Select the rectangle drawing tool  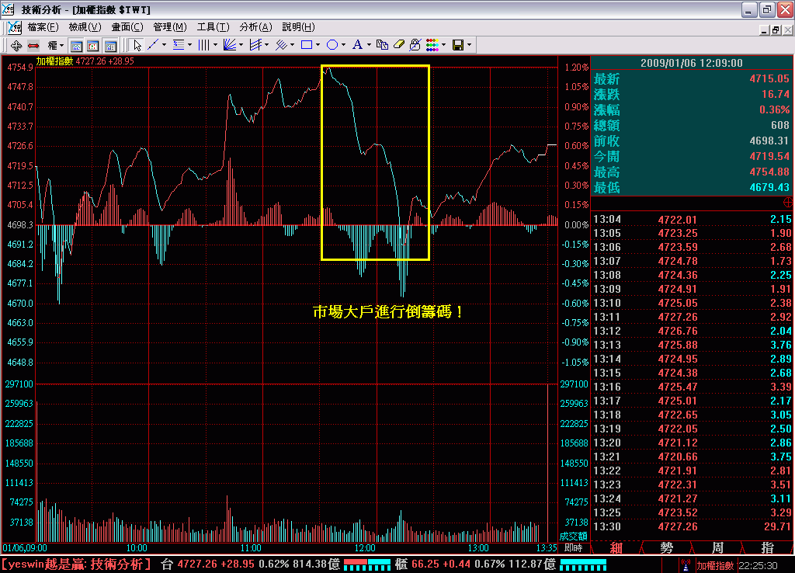pos(306,46)
